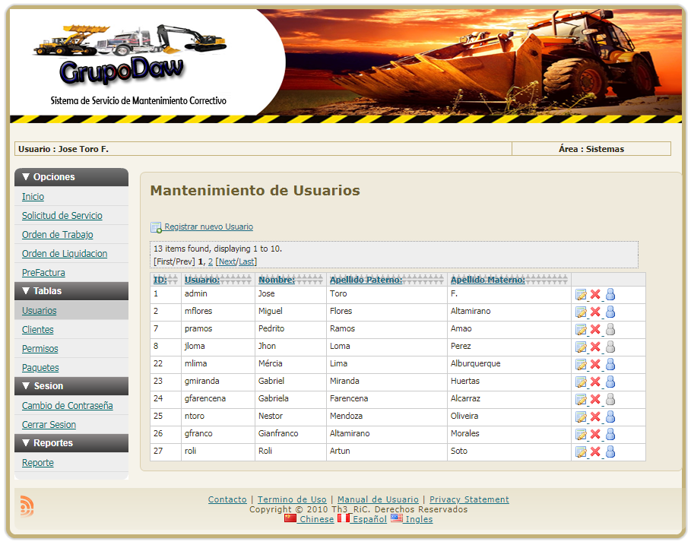Viewport: 691px width, 545px height.
Task: Sort table by Nombre column
Action: pyautogui.click(x=277, y=280)
